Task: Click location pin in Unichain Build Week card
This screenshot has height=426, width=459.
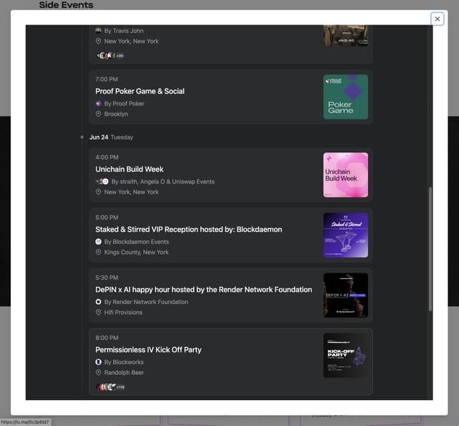Action: (98, 192)
